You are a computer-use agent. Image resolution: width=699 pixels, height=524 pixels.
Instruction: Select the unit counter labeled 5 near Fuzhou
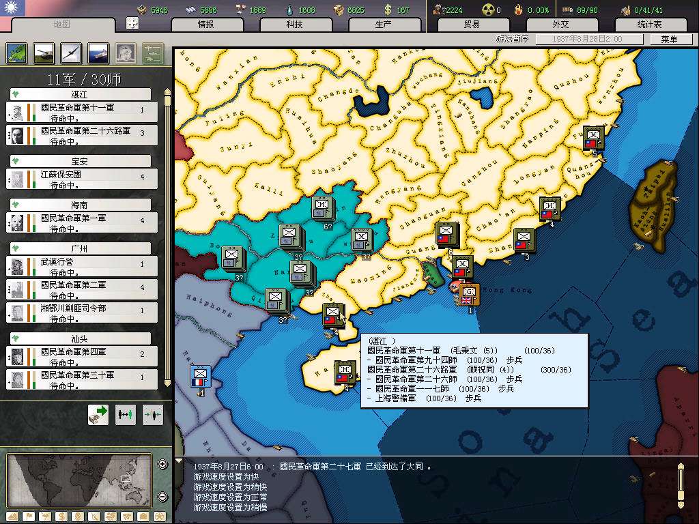click(593, 138)
